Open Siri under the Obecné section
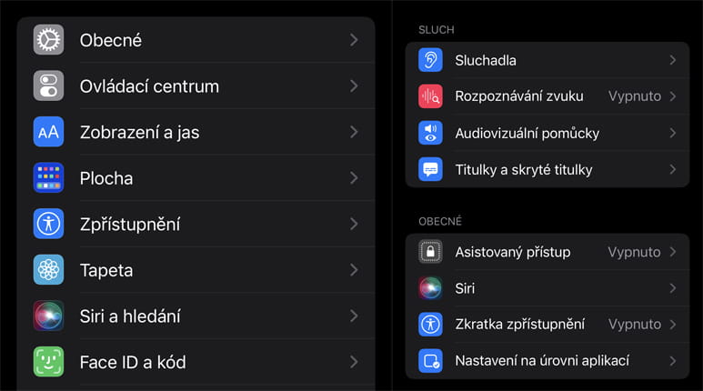 546,288
